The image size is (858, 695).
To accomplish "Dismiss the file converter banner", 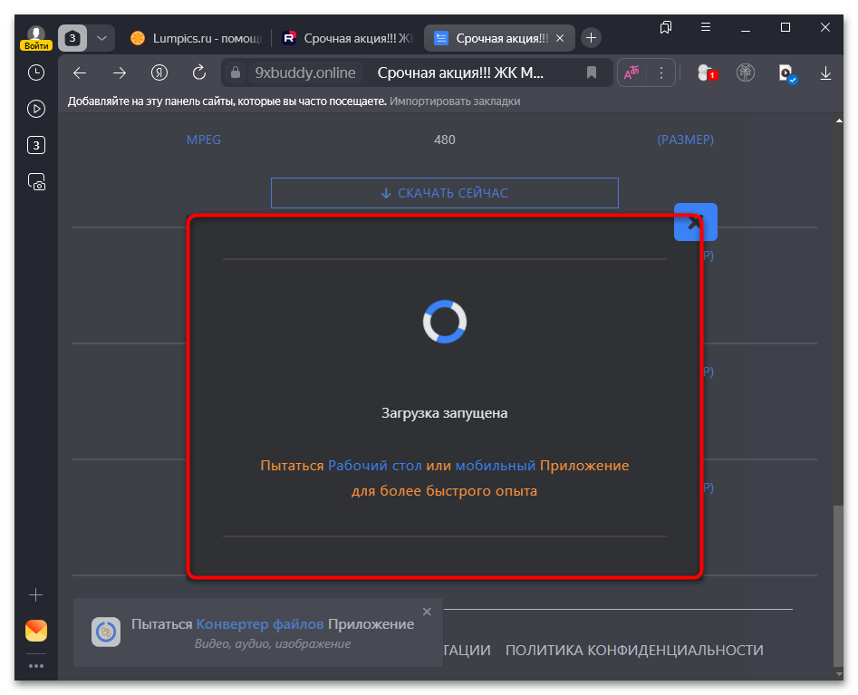I will 427,612.
